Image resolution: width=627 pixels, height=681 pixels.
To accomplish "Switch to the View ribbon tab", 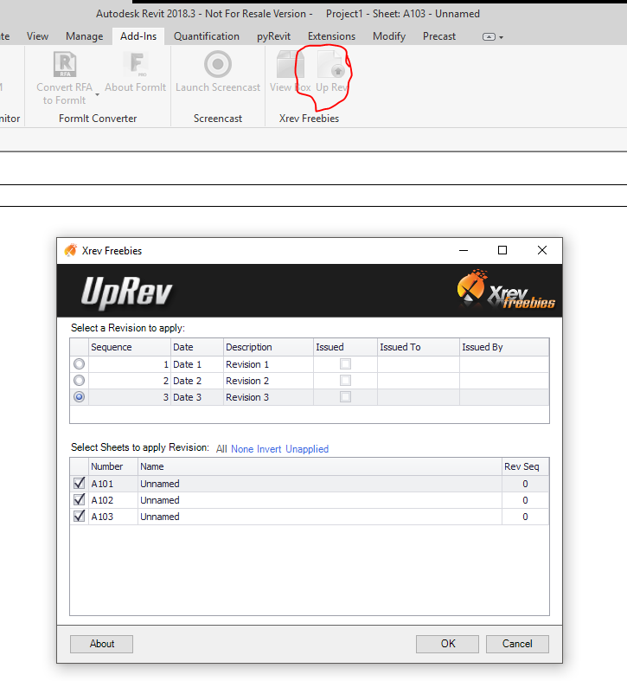I will (37, 36).
